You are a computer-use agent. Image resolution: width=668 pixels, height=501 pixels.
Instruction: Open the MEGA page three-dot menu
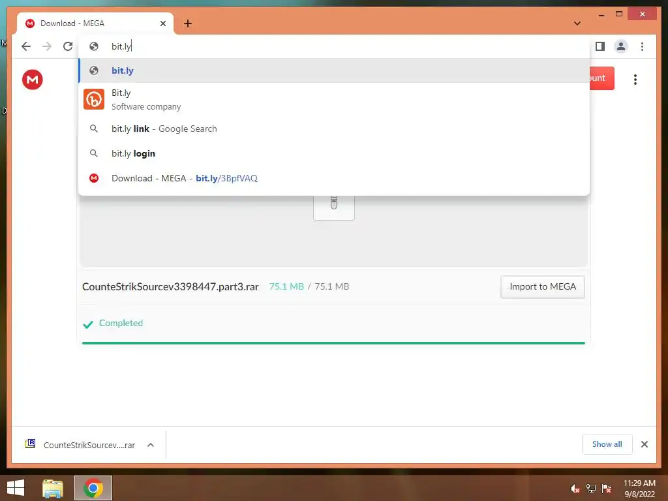tap(635, 80)
